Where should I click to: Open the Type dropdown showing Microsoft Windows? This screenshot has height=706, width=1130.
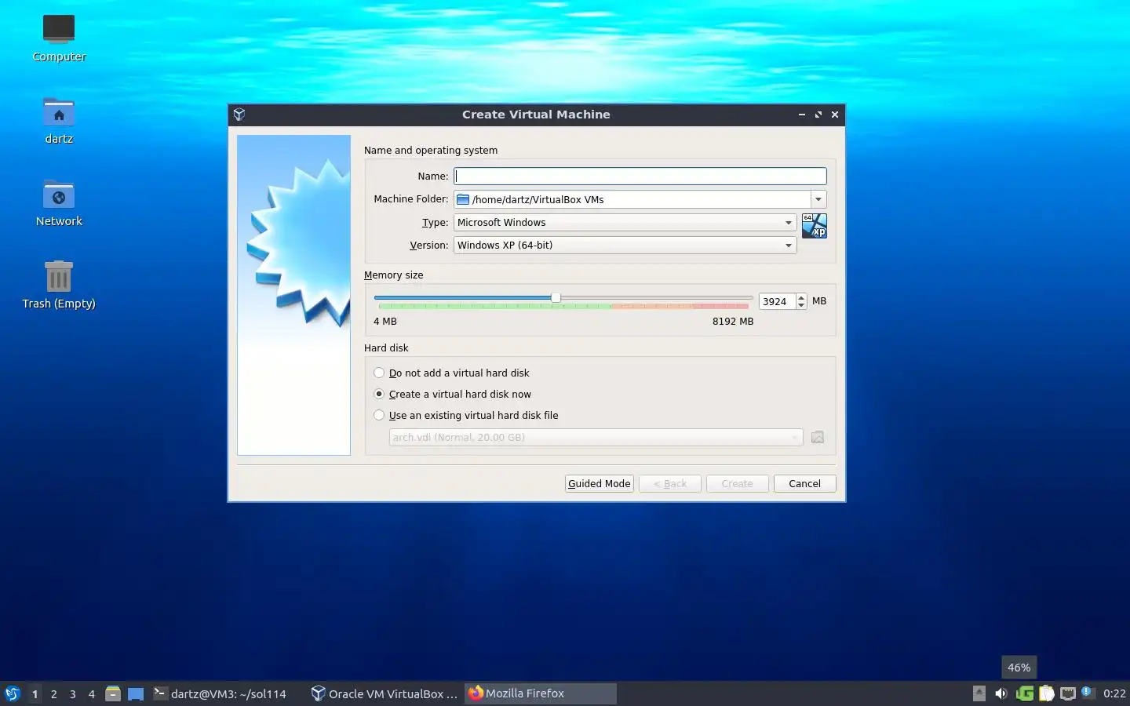[x=625, y=223]
